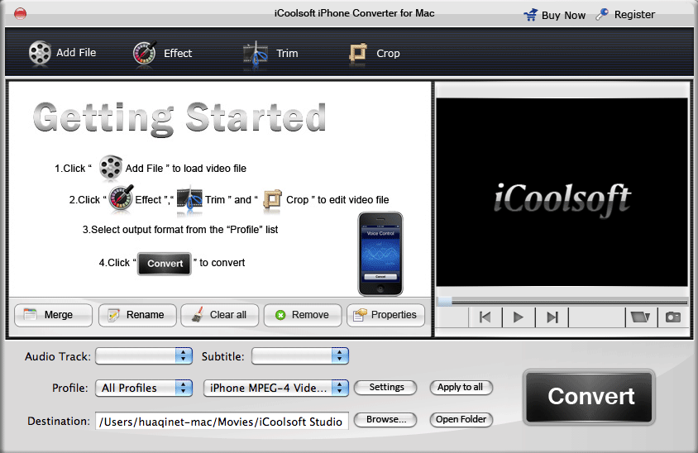Click the small Convert button in step 4
The height and width of the screenshot is (453, 698).
pyautogui.click(x=165, y=264)
